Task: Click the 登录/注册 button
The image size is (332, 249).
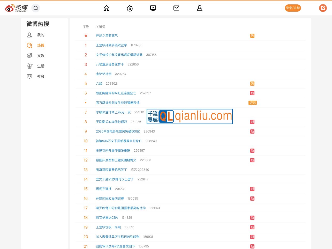Action: [293, 8]
